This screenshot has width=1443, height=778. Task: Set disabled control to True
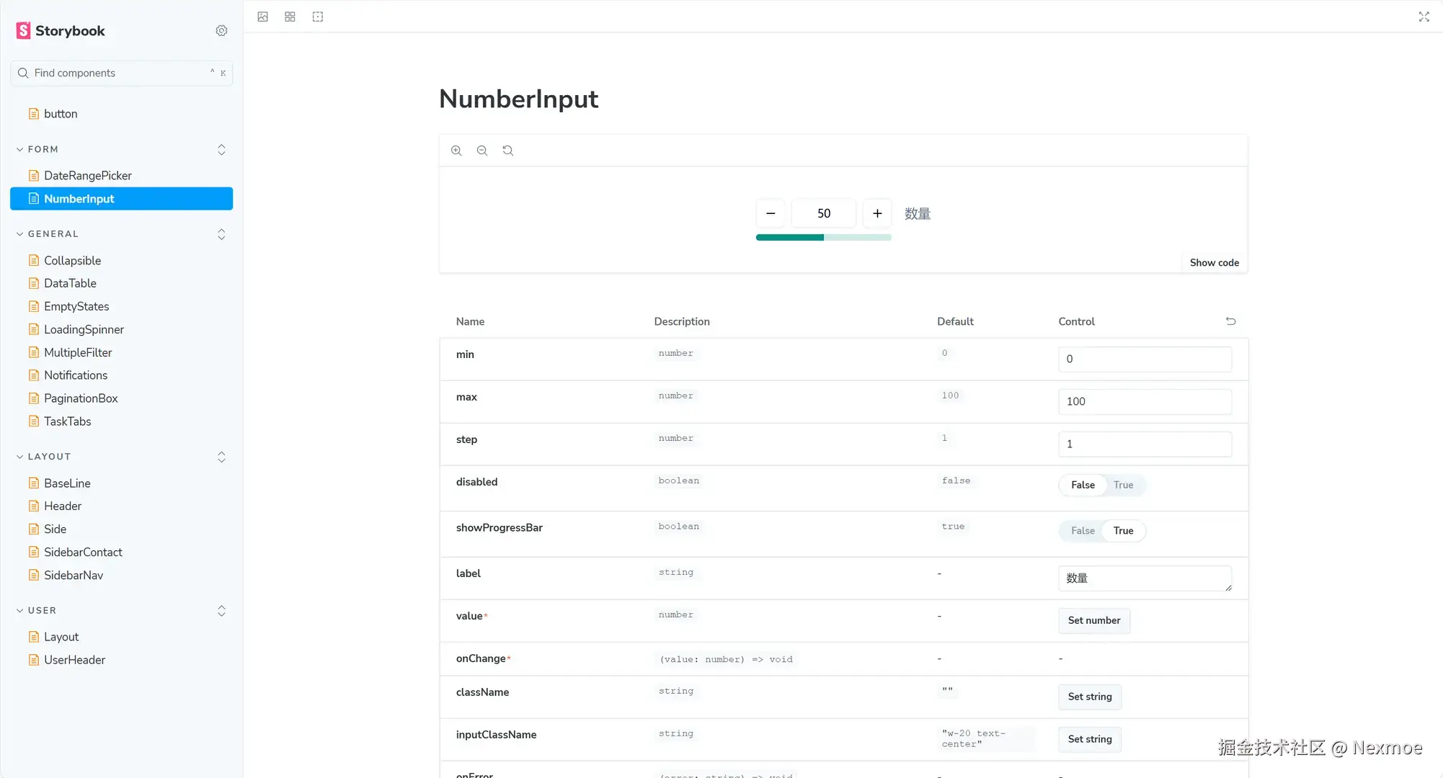point(1123,485)
